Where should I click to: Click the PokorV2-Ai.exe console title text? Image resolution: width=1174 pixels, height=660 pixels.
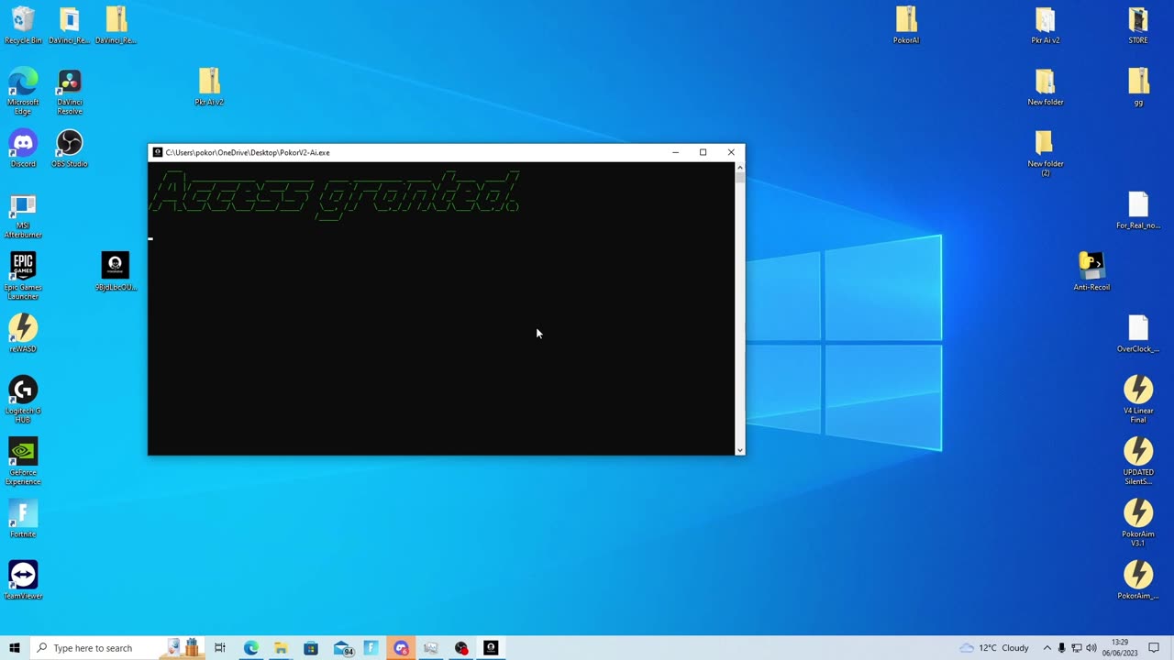coord(248,153)
